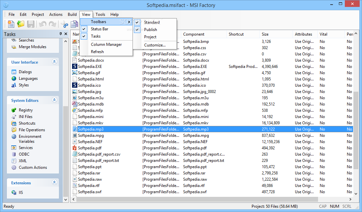Viewport: 362px width, 212px height.
Task: Close the Tasks pane
Action: click(66, 34)
